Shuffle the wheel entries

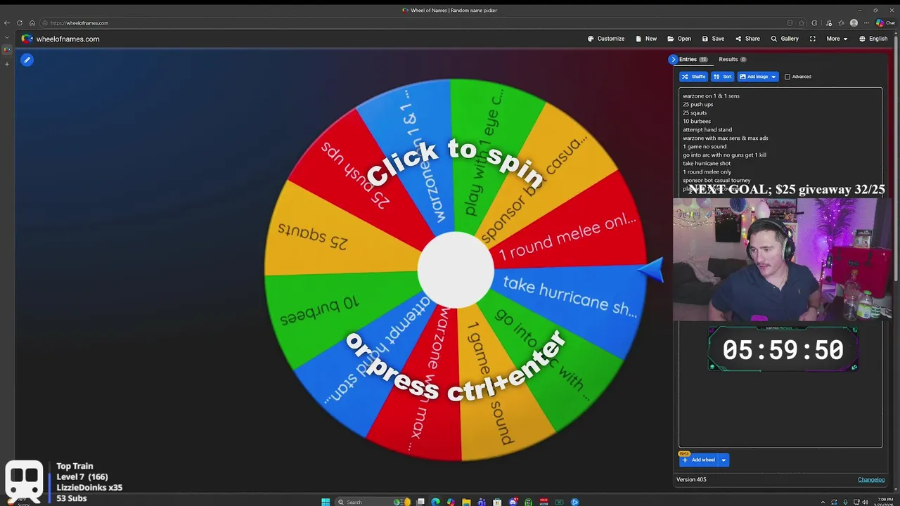click(x=693, y=77)
